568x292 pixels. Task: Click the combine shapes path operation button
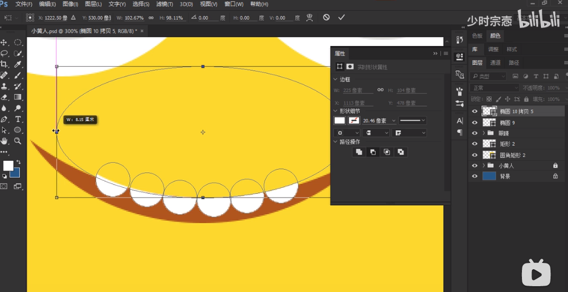click(359, 152)
